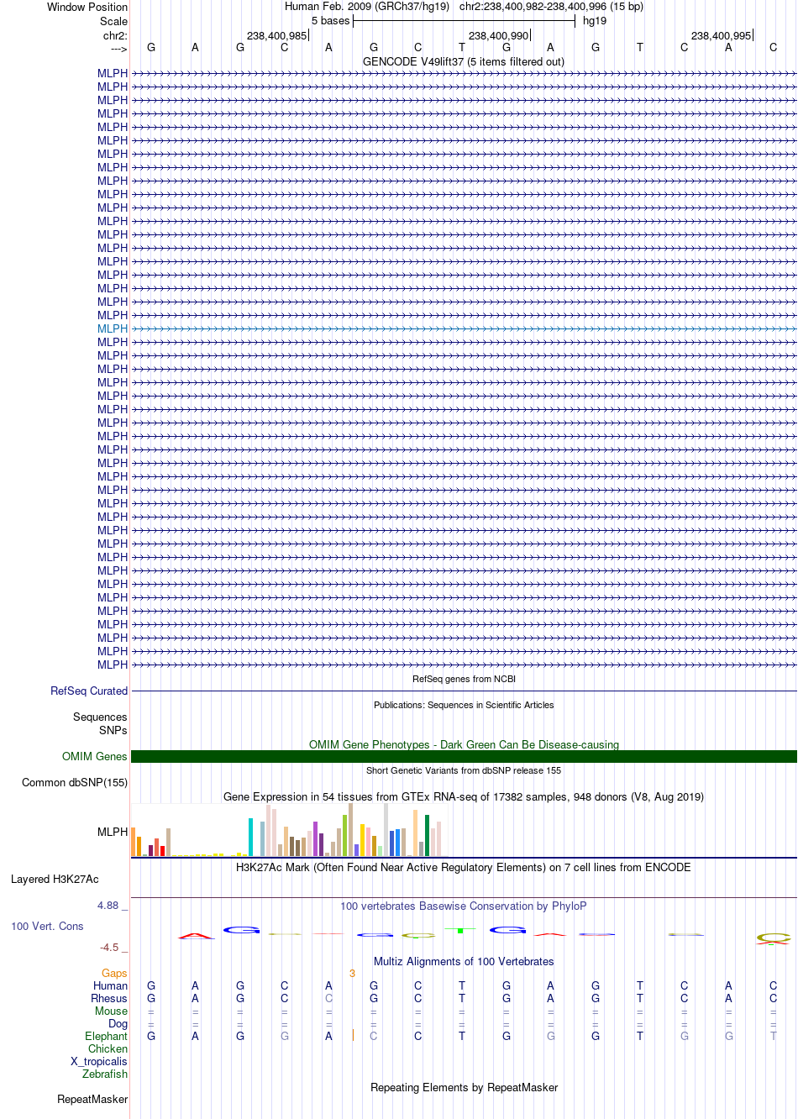Select the 238,400,985 position marker
The image size is (798, 1119).
point(277,35)
